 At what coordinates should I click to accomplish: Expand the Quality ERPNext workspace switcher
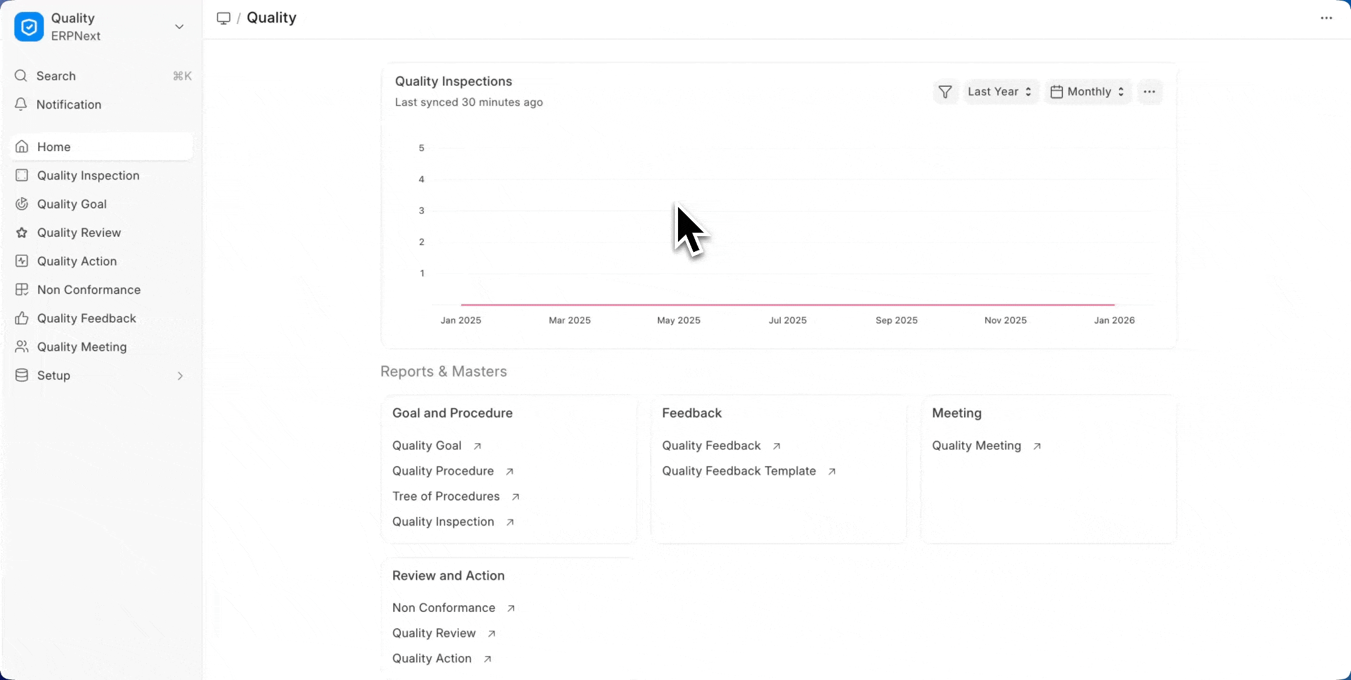pos(179,27)
